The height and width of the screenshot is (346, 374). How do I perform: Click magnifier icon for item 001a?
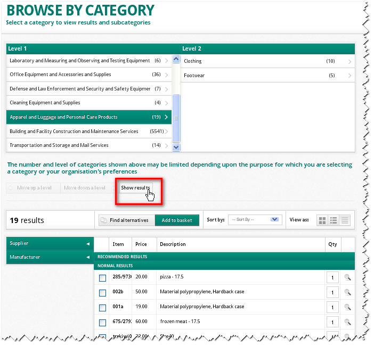[x=347, y=307]
